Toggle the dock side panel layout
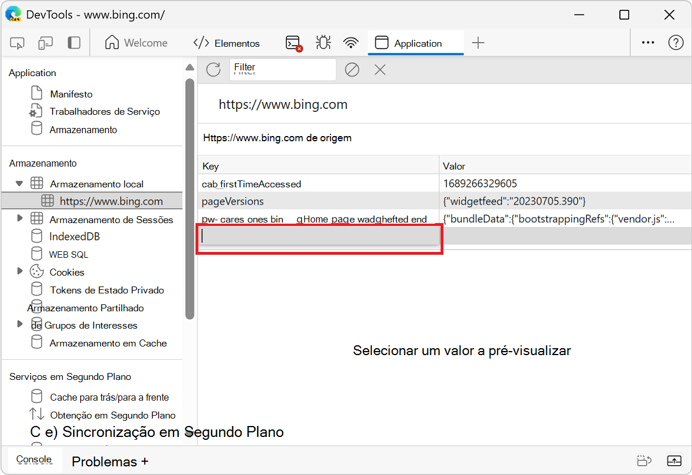The height and width of the screenshot is (475, 692). (x=74, y=43)
